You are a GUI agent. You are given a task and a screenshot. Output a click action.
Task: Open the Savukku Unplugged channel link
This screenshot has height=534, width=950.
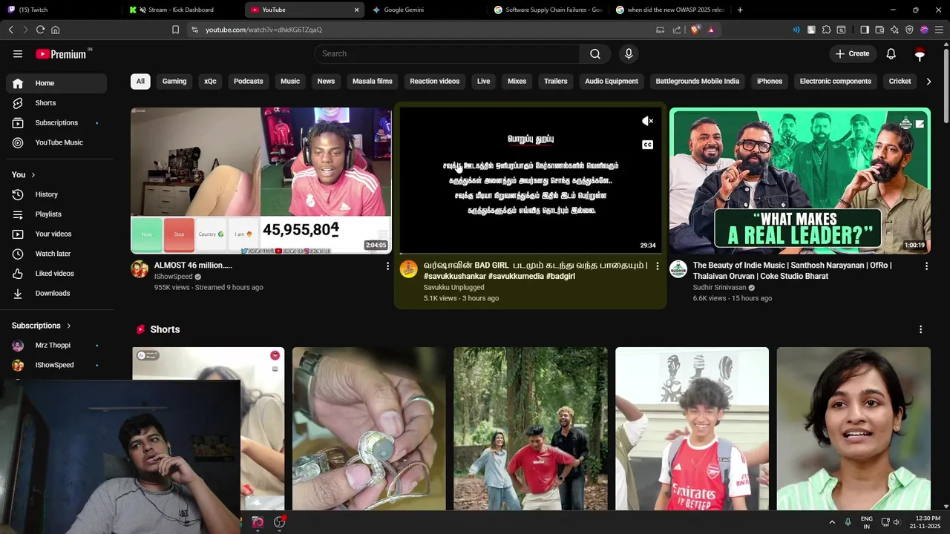[x=453, y=287]
